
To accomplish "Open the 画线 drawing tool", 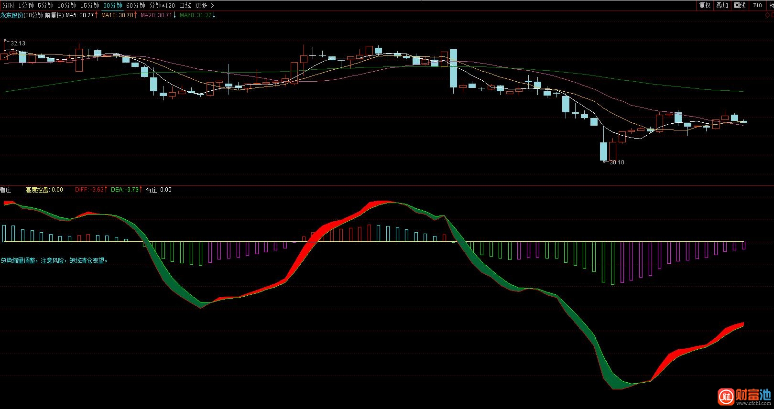I will [740, 5].
